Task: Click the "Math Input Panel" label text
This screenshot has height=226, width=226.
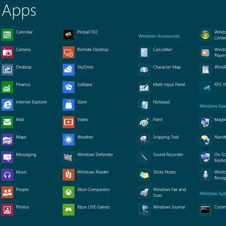Action: 169,85
